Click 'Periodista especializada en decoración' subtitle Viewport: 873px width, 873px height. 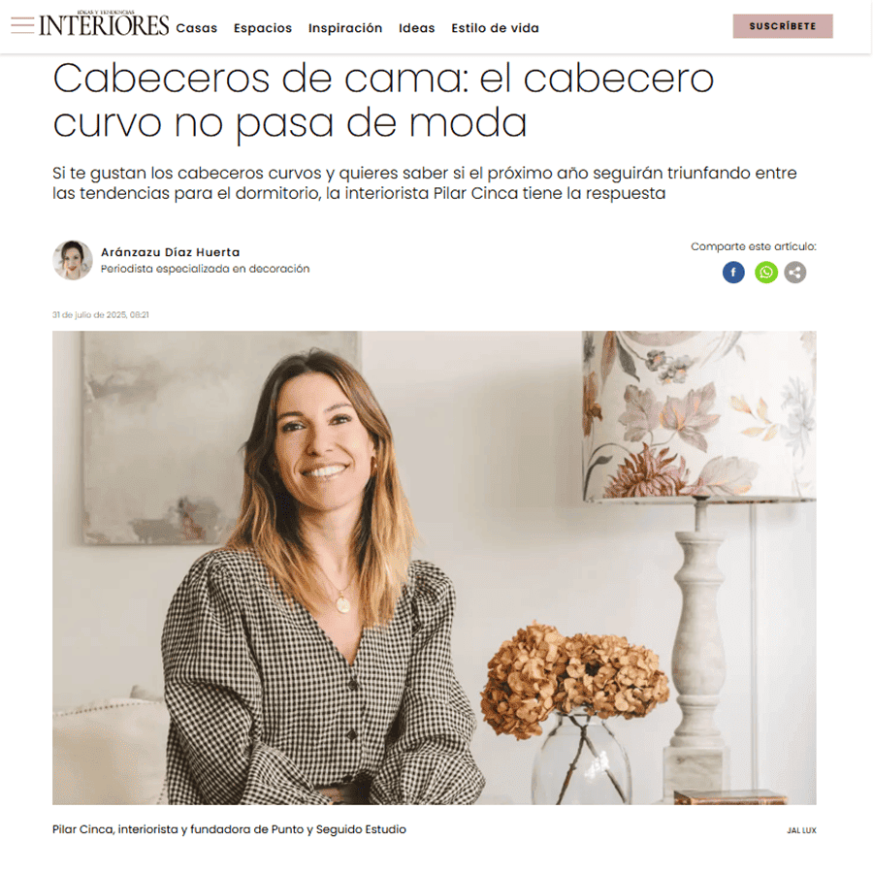(x=205, y=269)
